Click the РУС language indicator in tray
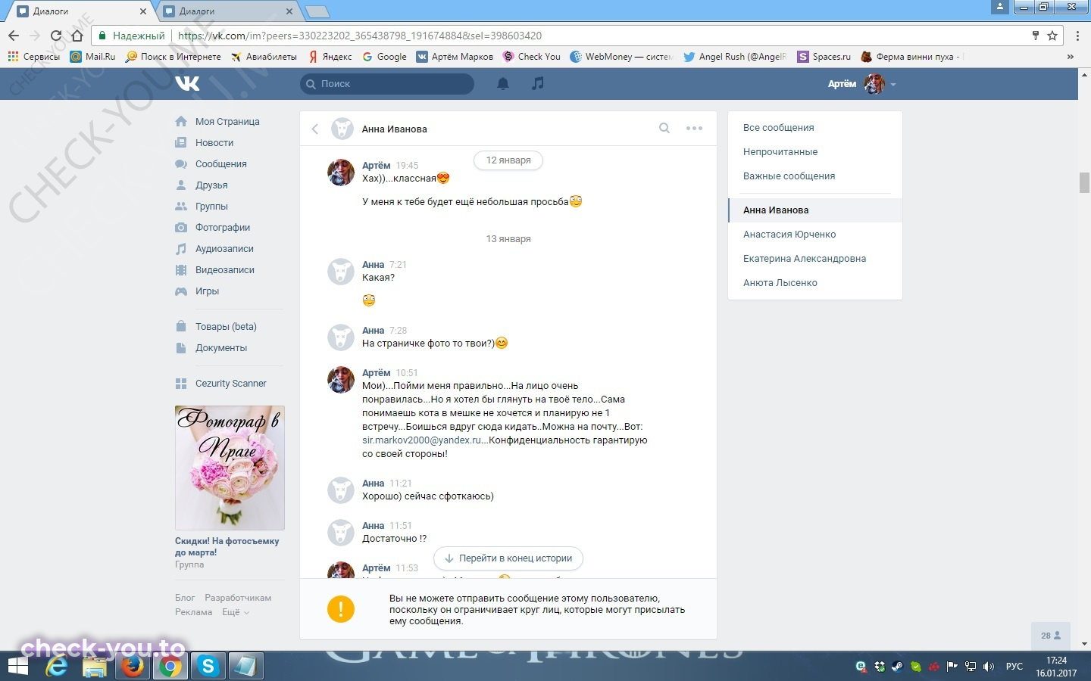The height and width of the screenshot is (681, 1091). 1014,667
